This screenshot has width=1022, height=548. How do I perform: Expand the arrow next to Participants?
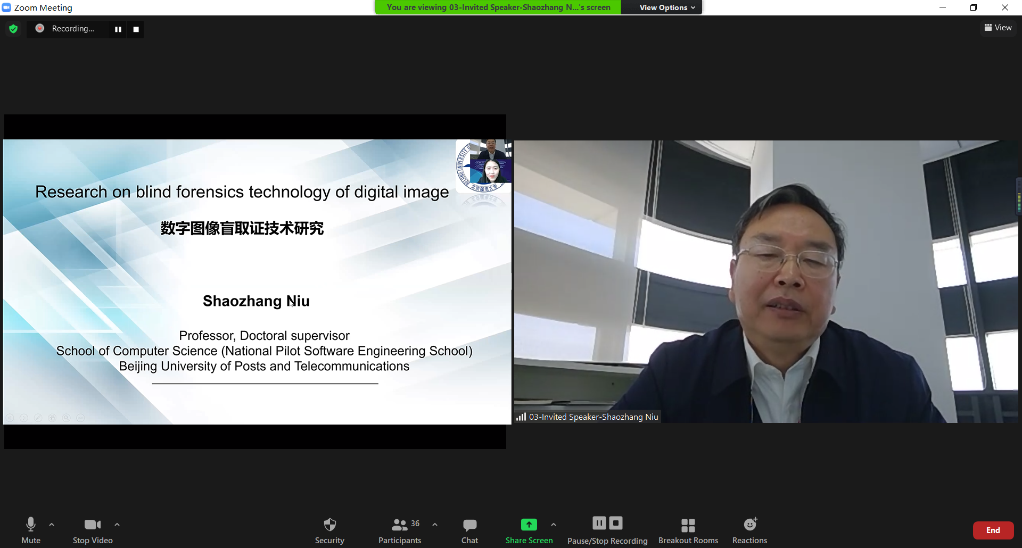[435, 525]
